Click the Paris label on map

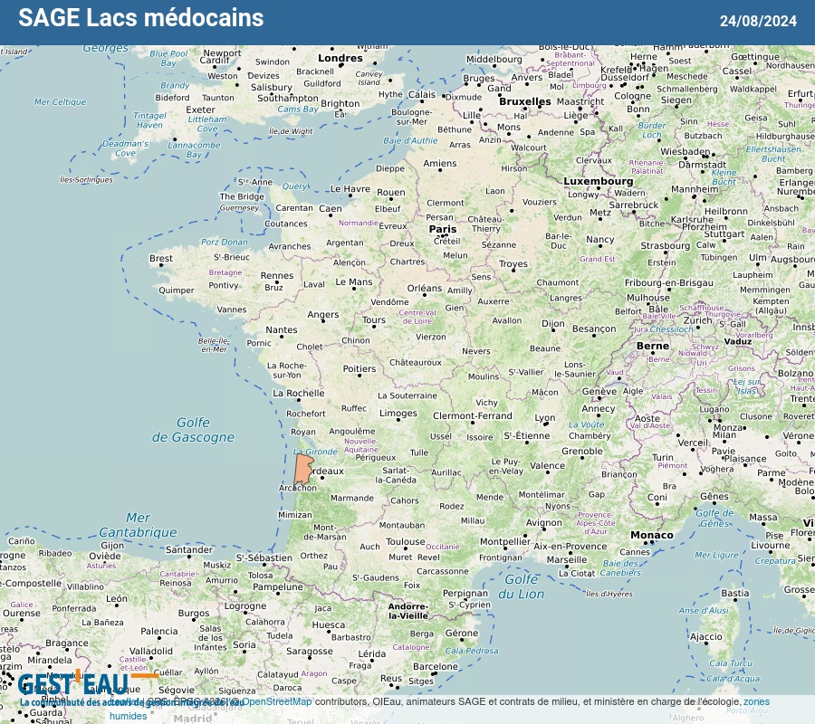pyautogui.click(x=443, y=229)
